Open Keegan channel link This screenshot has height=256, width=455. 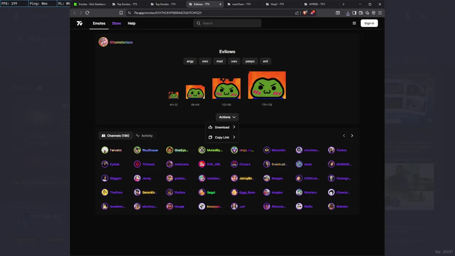point(277,178)
